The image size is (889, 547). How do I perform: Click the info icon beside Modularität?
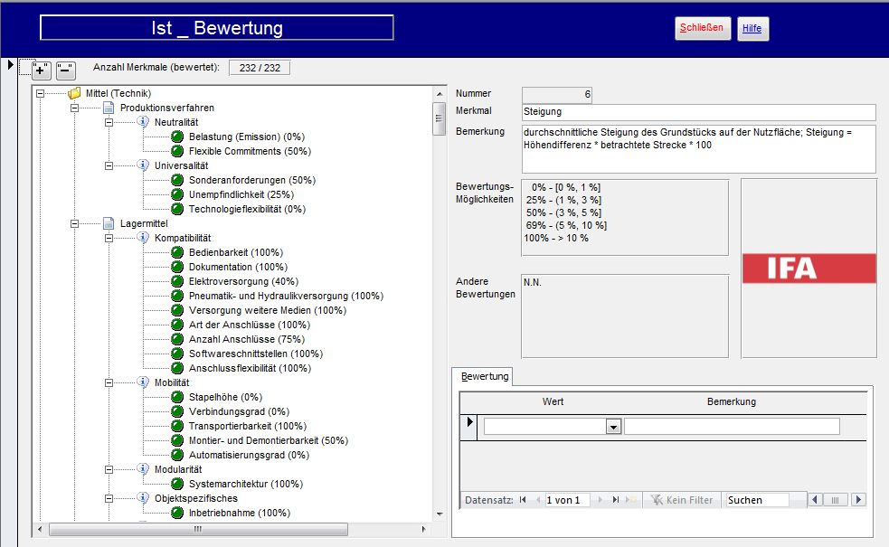coord(143,469)
